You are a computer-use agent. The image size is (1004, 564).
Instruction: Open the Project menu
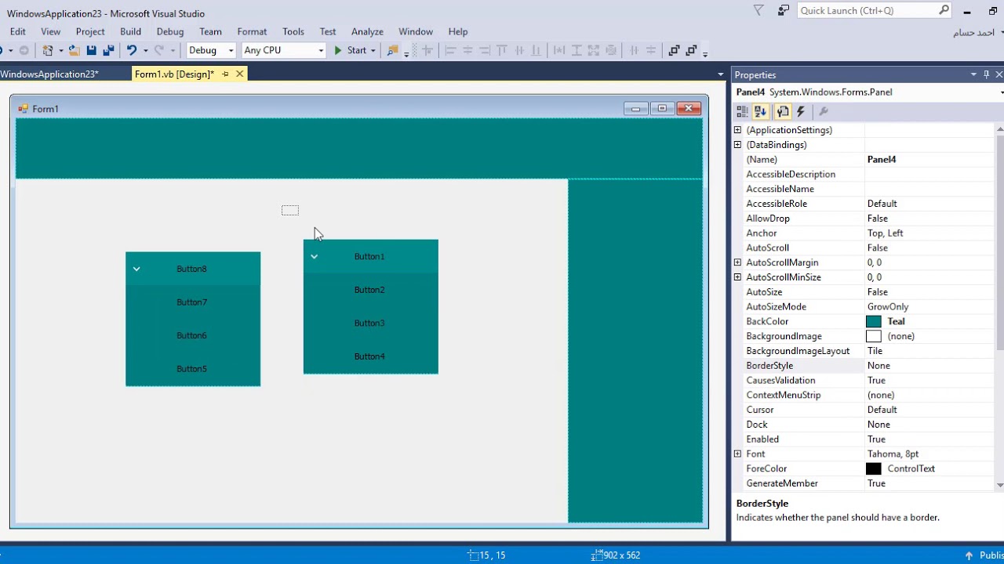tap(90, 31)
